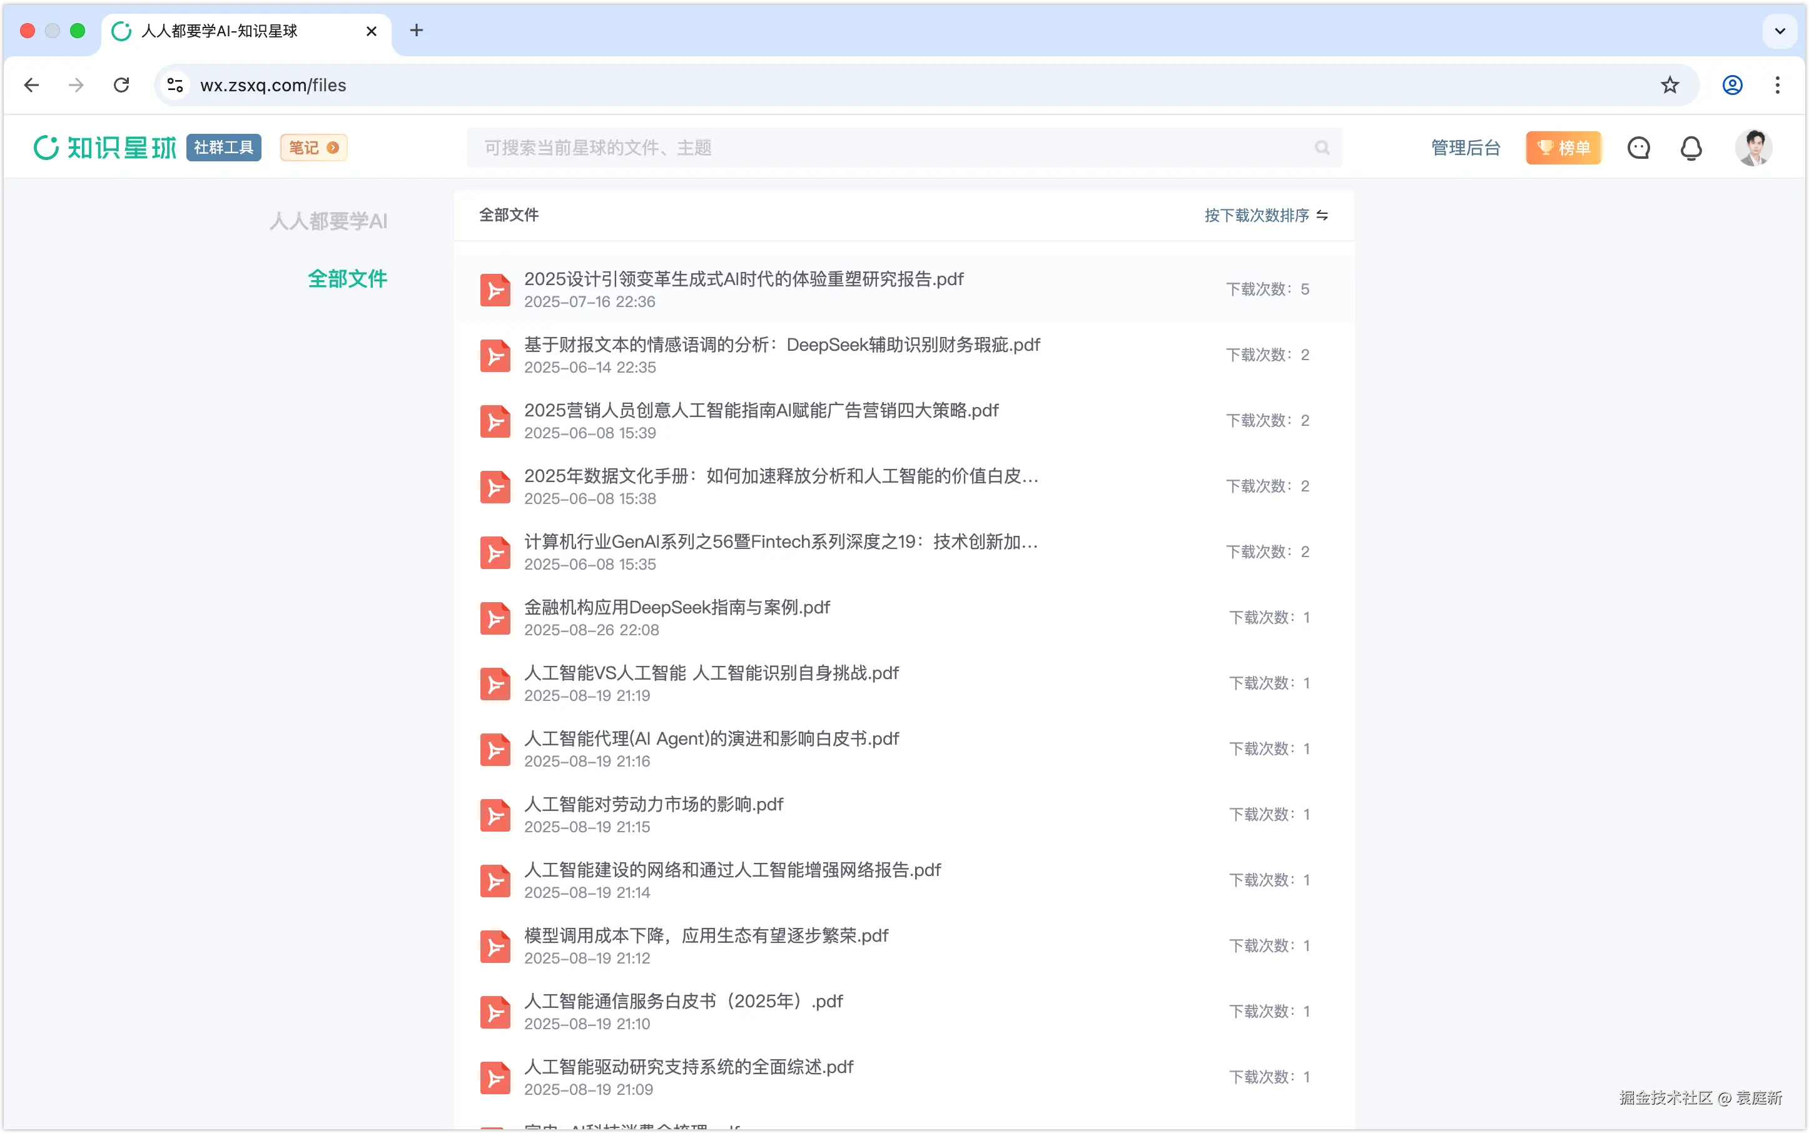The width and height of the screenshot is (1809, 1133).
Task: Bookmark page with the star icon
Action: [1669, 86]
